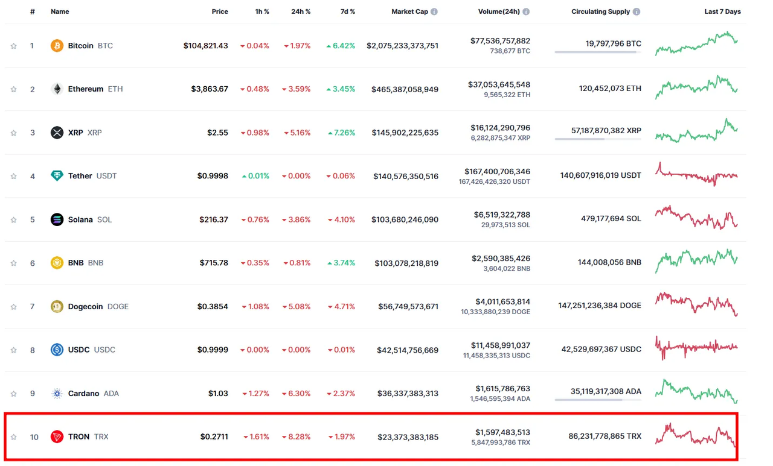773x466 pixels.
Task: Star Dogecoin to add to watchlist
Action: (13, 306)
